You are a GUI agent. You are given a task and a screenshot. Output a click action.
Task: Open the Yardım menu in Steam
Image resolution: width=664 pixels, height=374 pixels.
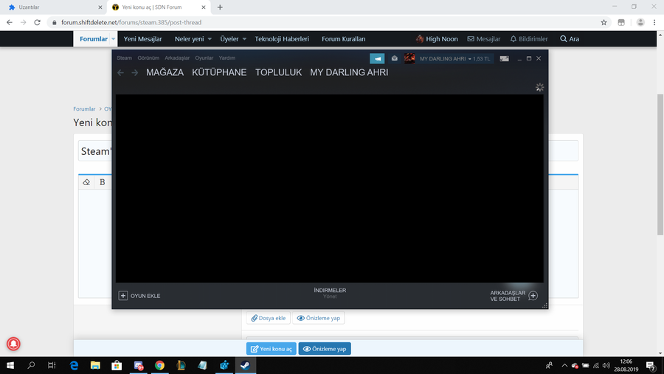(227, 58)
